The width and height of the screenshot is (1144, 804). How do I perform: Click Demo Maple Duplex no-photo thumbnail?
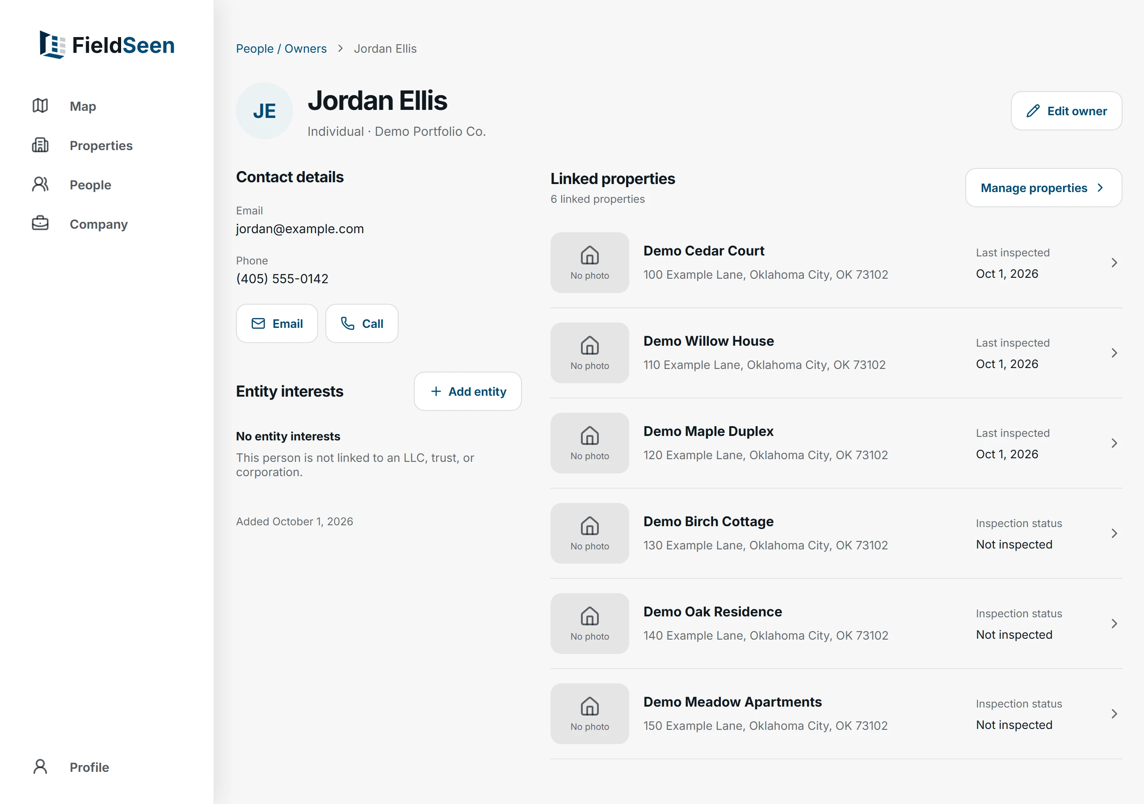[x=589, y=443]
